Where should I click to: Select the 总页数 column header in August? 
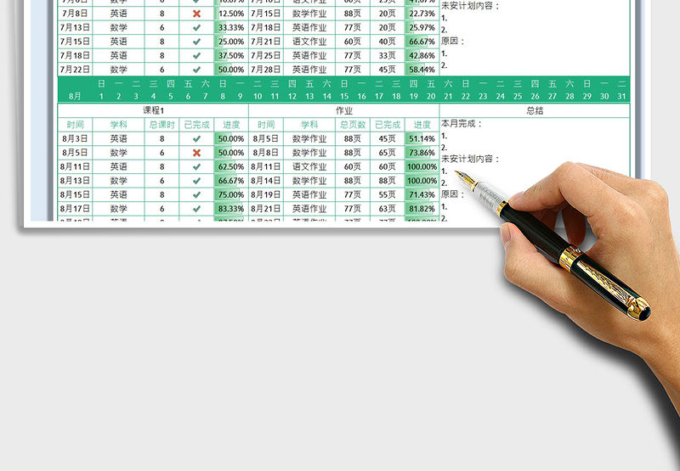353,125
